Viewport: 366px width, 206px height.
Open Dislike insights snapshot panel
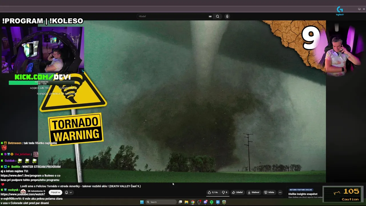pos(303,194)
